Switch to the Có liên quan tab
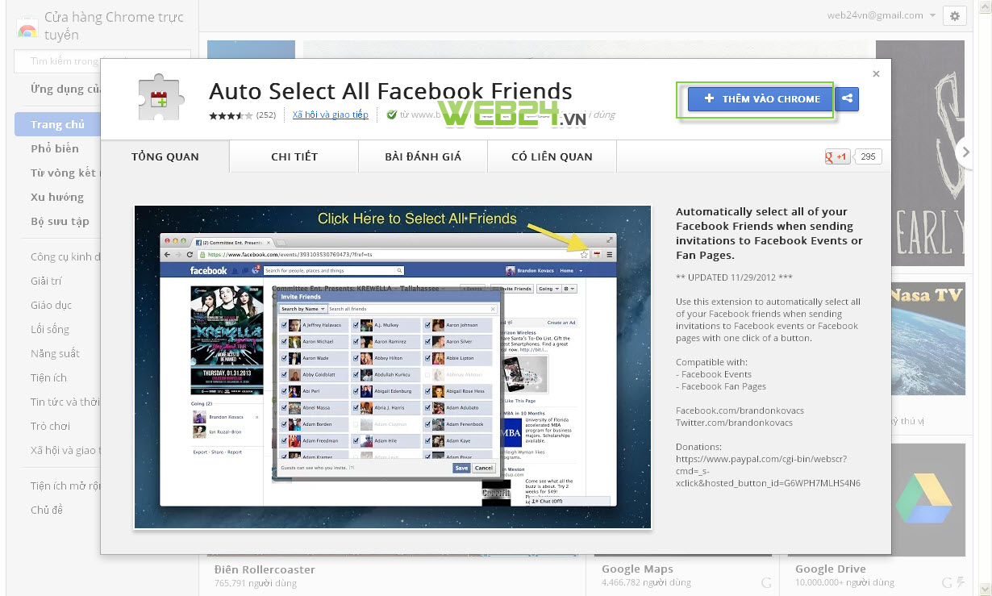992x596 pixels. (x=552, y=156)
